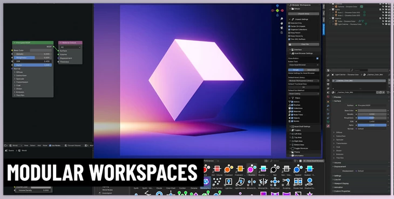Uncheck Trim .001 Suffixes
394x199 pixels.
(x=289, y=39)
